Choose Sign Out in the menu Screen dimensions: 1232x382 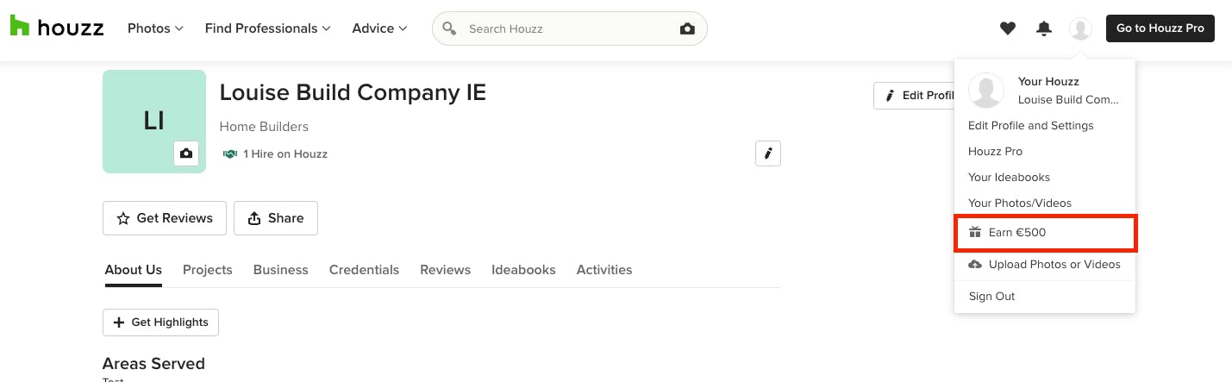click(x=991, y=296)
